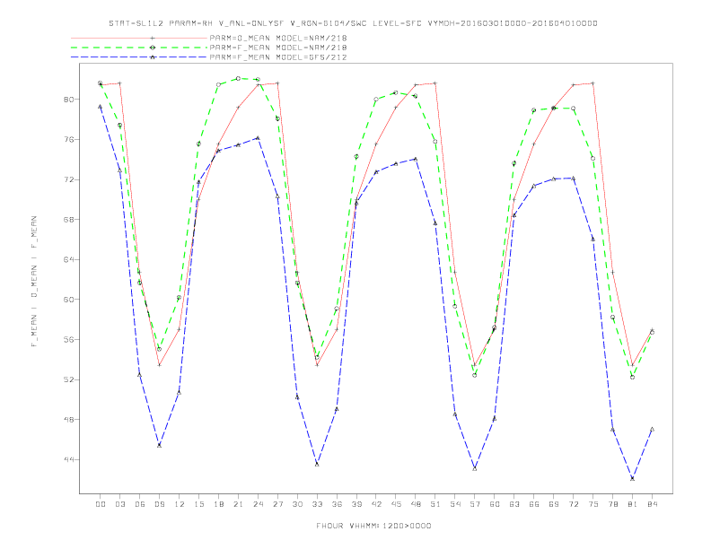The image size is (711, 549).
Task: Click the x-axis forecast hour label 09
Action: coord(159,504)
